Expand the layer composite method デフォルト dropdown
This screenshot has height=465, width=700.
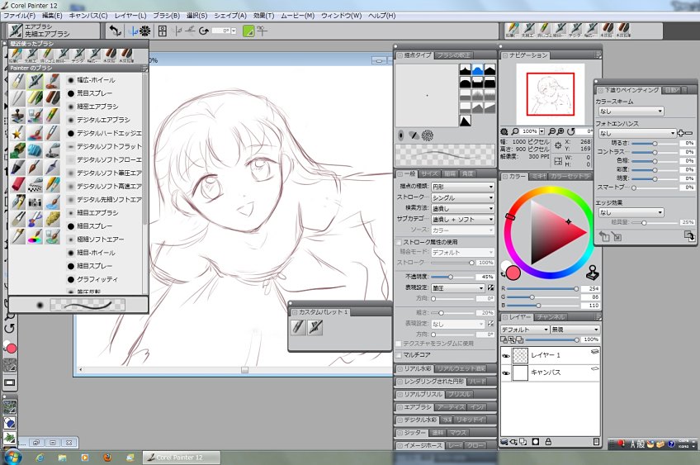pos(524,330)
